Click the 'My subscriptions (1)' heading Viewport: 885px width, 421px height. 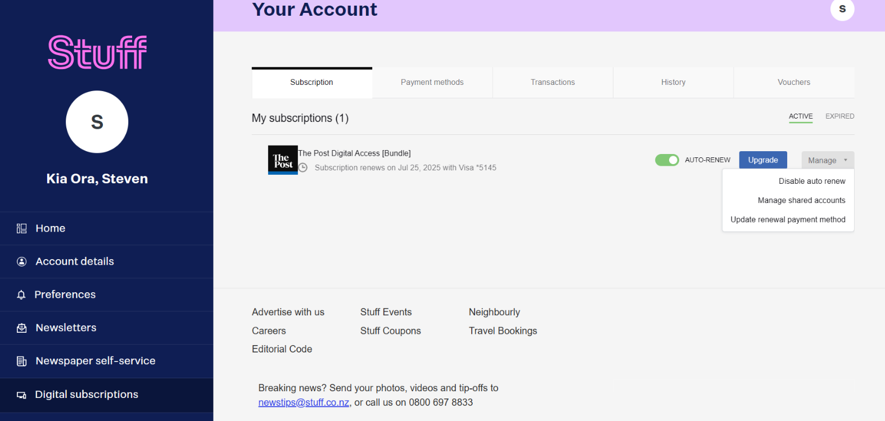[300, 118]
